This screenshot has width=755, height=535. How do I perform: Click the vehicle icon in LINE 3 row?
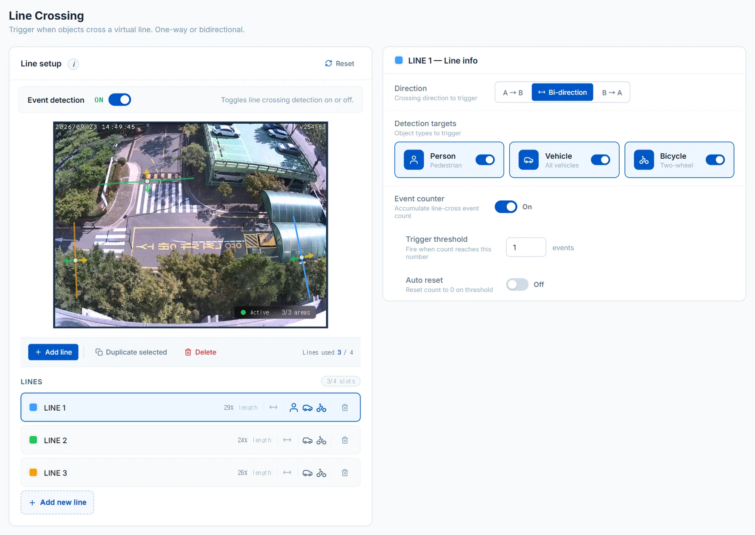(x=307, y=473)
